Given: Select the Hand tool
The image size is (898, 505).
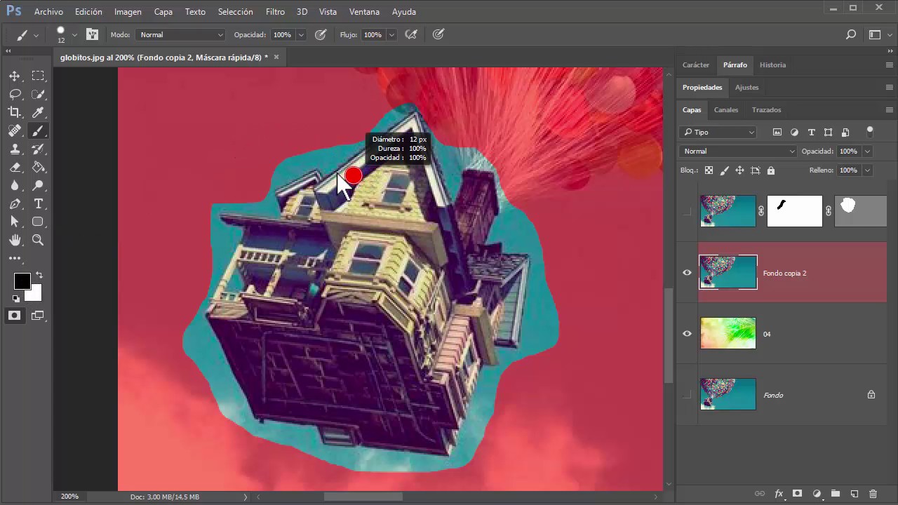Looking at the screenshot, I should [15, 241].
